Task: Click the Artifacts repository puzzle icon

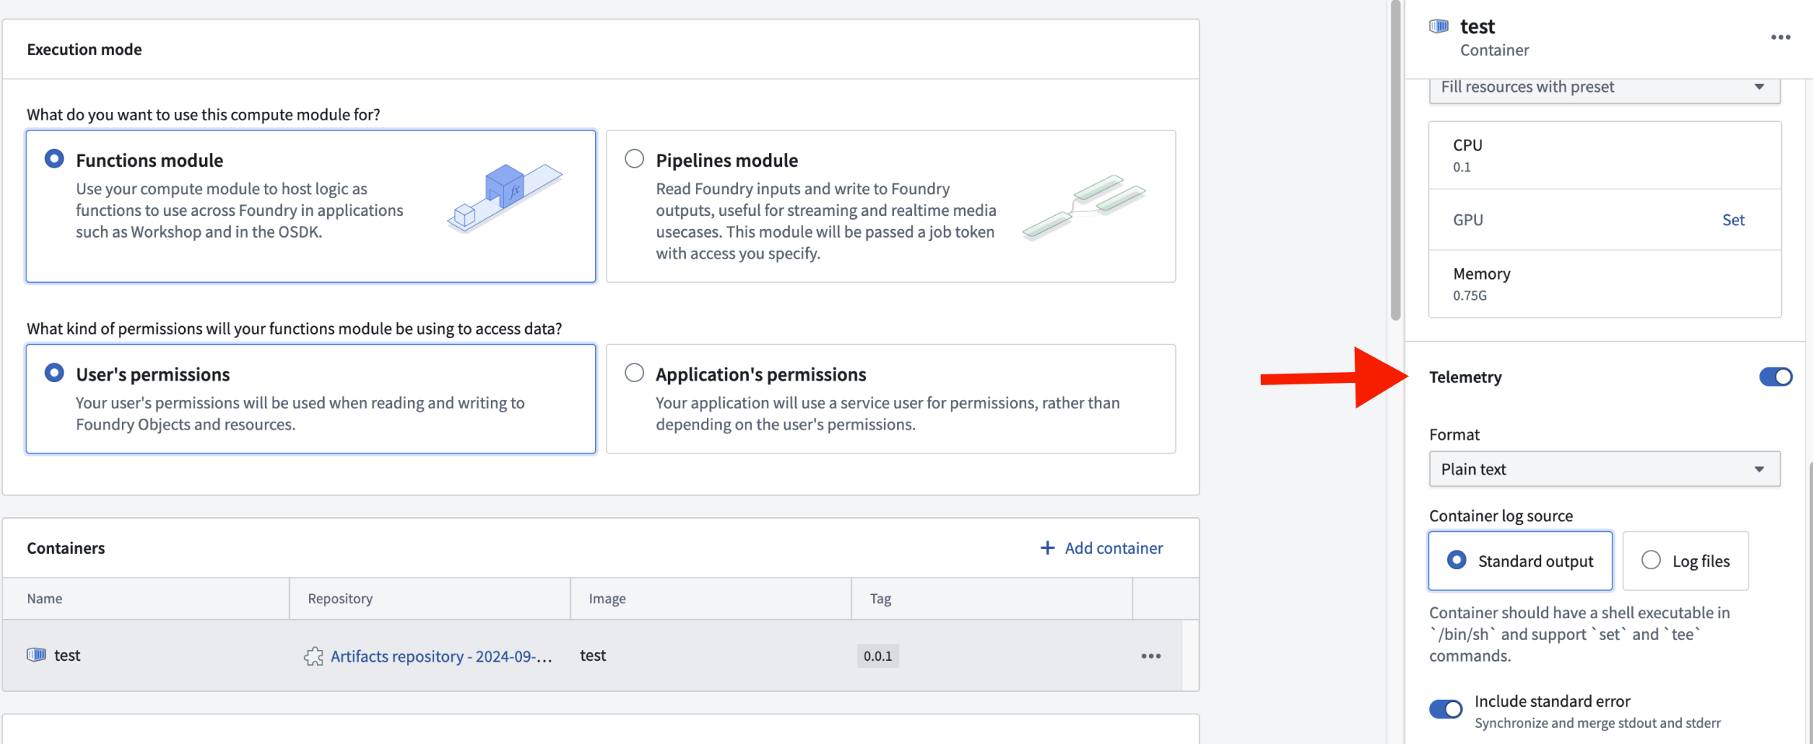Action: tap(314, 656)
